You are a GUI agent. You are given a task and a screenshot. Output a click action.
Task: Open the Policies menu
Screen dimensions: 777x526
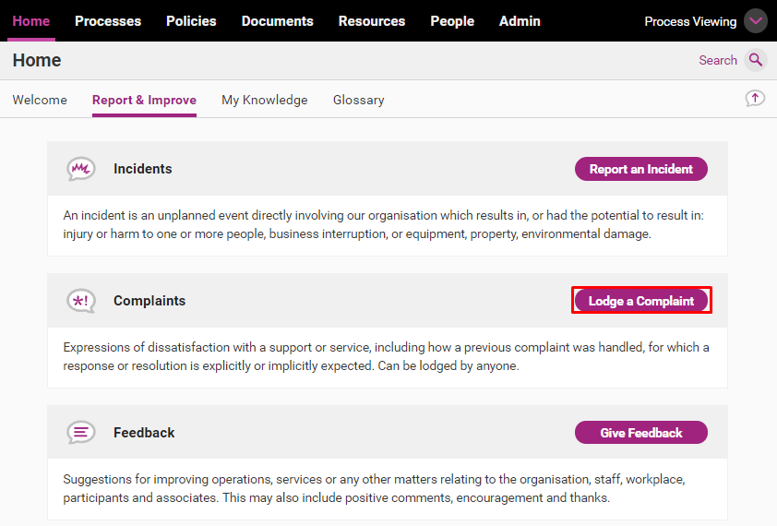[x=191, y=20]
